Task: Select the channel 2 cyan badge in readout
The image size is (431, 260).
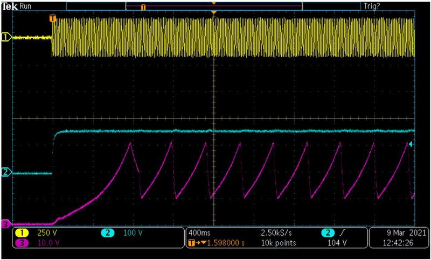Action: [107, 233]
